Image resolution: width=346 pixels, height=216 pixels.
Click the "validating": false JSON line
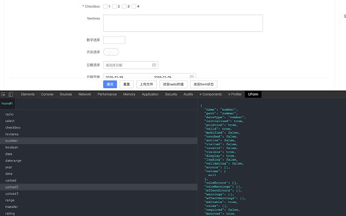(224, 164)
